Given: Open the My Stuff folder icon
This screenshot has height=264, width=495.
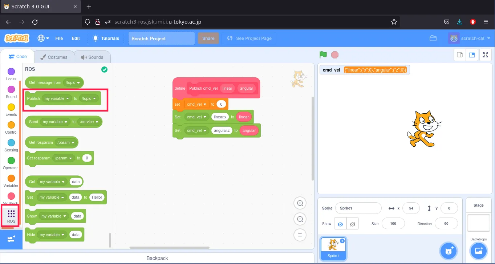Looking at the screenshot, I should pos(433,38).
